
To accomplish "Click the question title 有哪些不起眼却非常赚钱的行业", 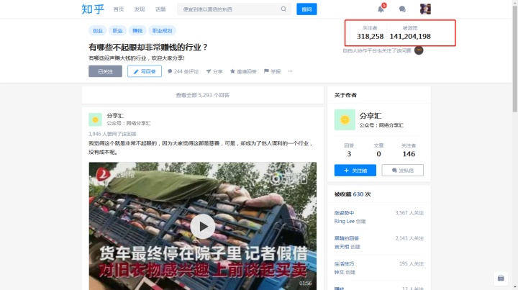I will 148,47.
